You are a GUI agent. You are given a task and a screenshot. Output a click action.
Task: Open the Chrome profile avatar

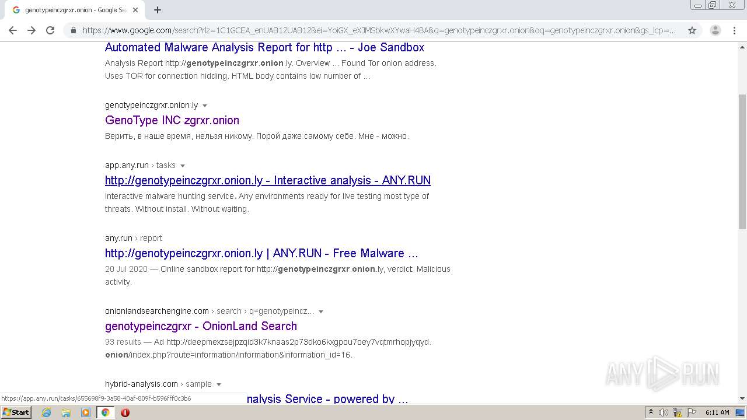tap(715, 30)
